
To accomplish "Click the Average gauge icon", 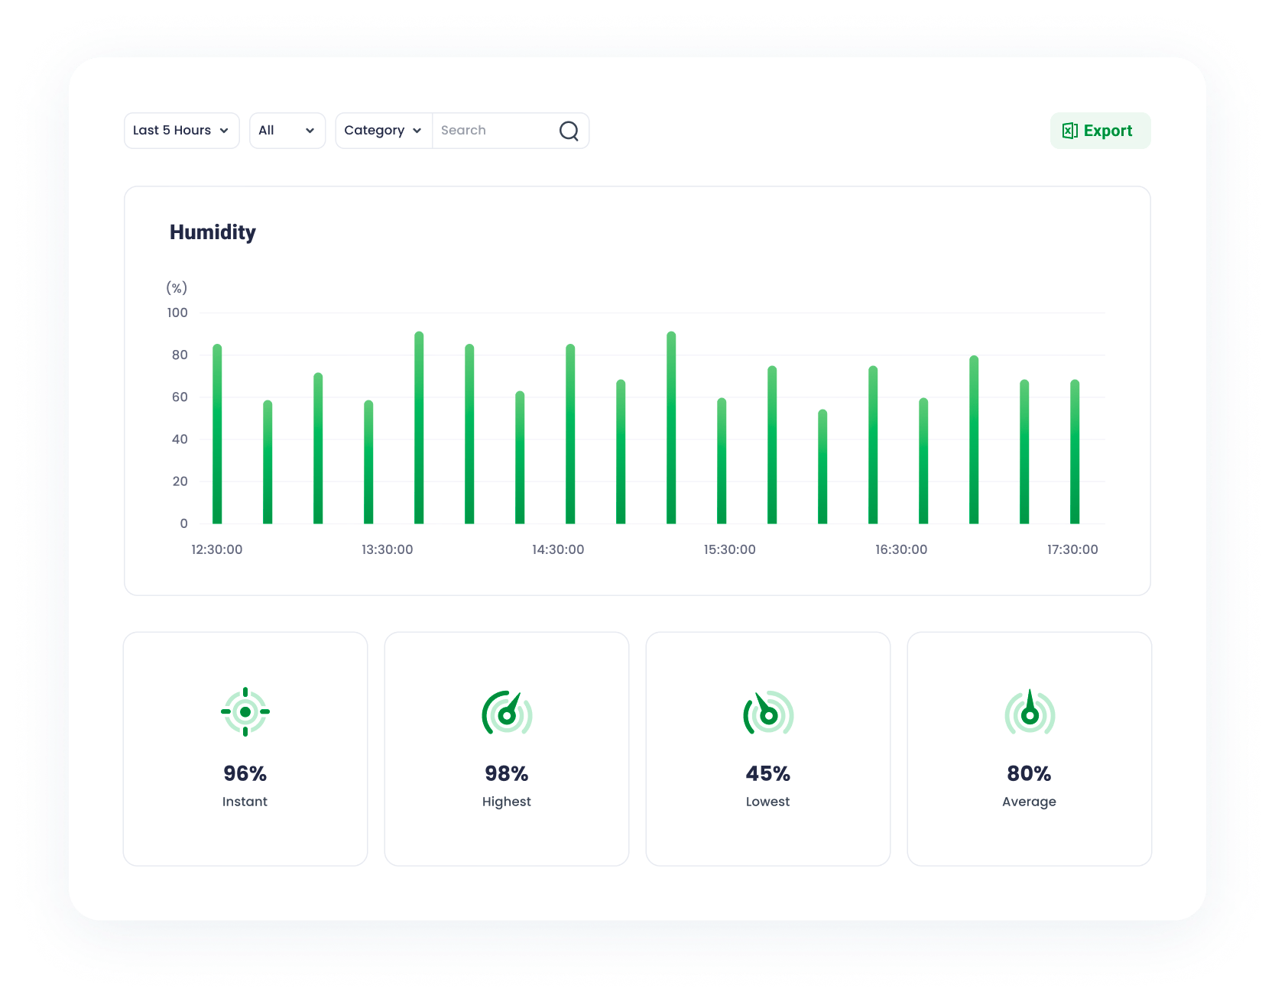I will [1030, 714].
